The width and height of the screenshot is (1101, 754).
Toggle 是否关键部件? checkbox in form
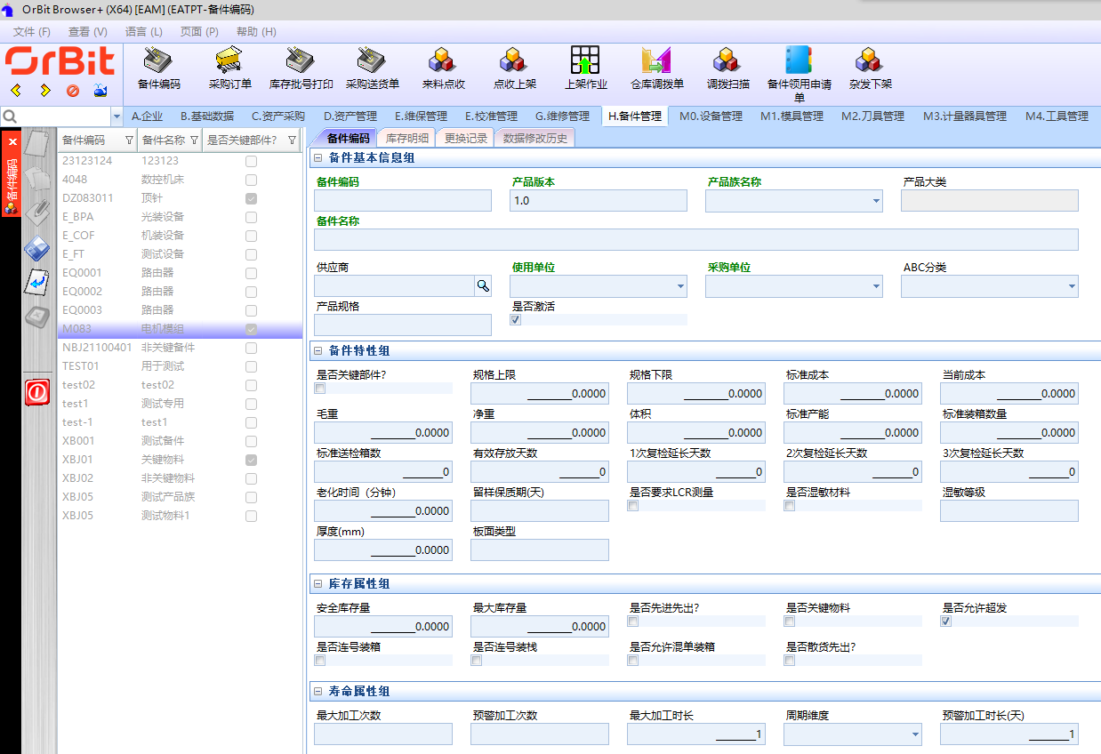click(320, 389)
